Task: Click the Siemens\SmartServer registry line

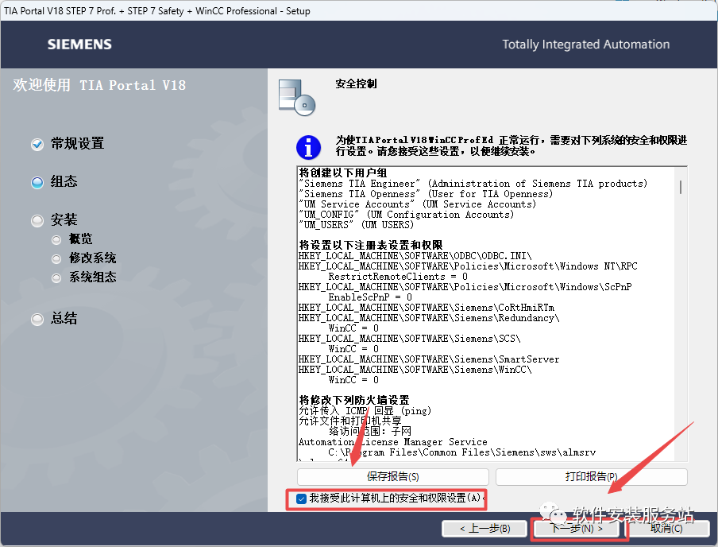Action: coord(429,359)
